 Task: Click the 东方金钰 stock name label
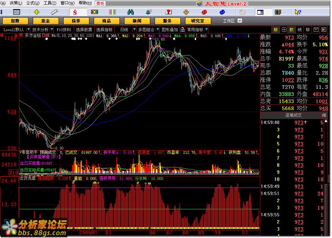(x=33, y=35)
